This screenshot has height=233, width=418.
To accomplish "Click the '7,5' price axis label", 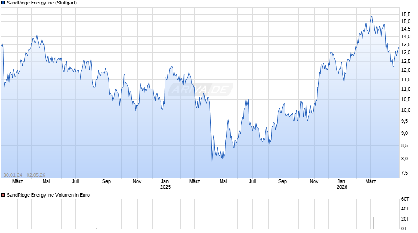I will [404, 173].
